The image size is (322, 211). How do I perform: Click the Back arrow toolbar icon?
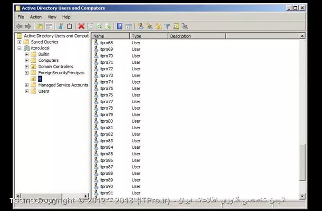click(19, 26)
